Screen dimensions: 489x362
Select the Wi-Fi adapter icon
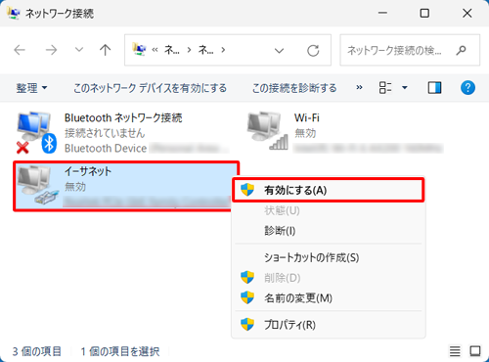[268, 130]
